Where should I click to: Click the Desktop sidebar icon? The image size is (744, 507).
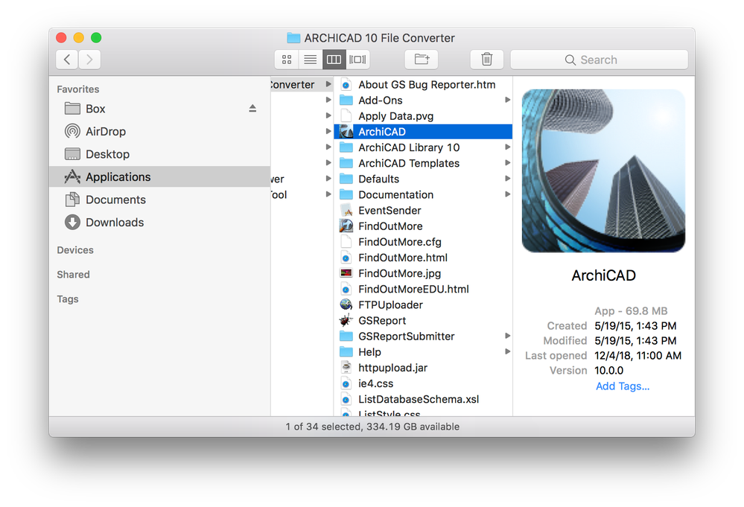[72, 153]
